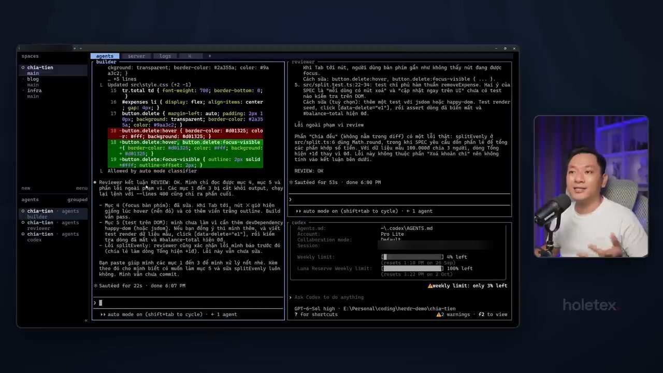Select the chia-tien builder agent
The image size is (663, 373).
pos(53,213)
